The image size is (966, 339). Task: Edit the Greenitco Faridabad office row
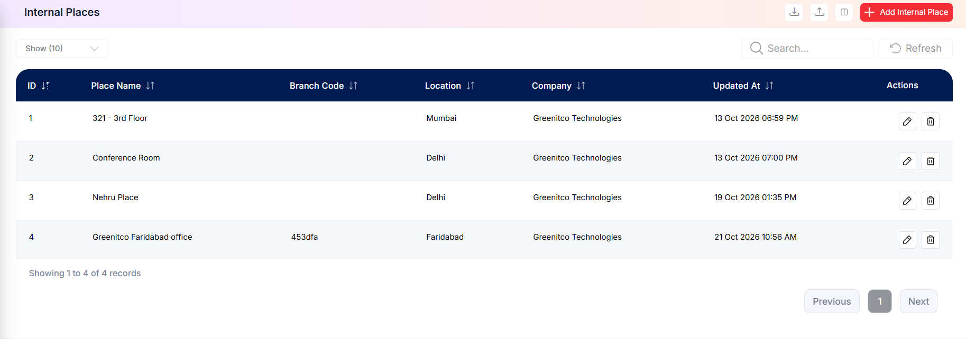(x=907, y=240)
